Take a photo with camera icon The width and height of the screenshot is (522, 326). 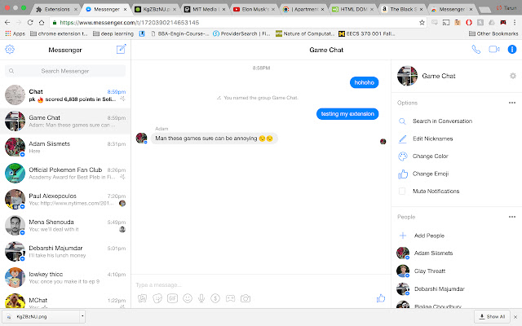tap(246, 298)
